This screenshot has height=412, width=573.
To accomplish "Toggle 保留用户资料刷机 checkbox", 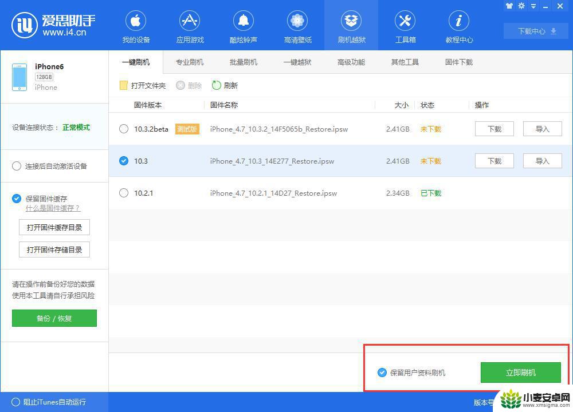I will click(x=382, y=373).
